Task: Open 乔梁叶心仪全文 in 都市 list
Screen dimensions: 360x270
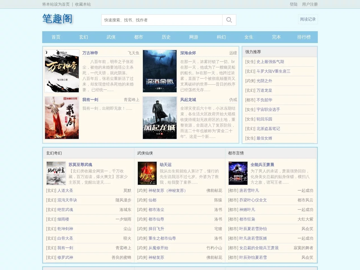Action: point(253,200)
